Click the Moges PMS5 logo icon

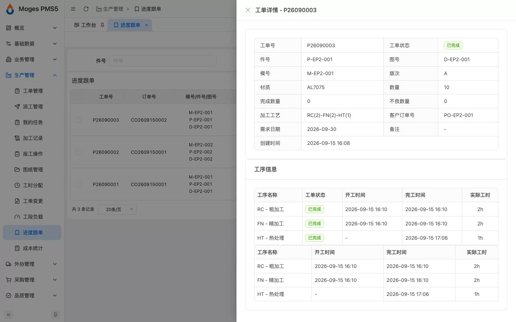pos(10,9)
